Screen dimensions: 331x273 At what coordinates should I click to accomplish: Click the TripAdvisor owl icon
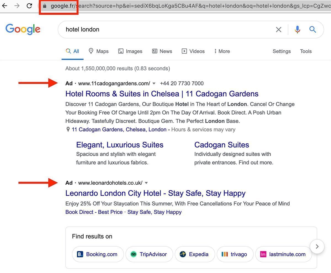(x=134, y=254)
